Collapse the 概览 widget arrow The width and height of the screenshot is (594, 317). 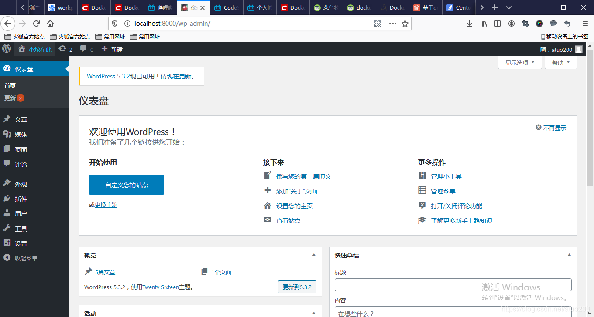tap(314, 255)
